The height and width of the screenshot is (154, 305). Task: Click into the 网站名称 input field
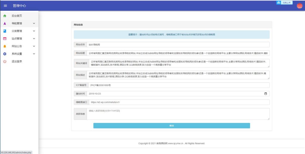click(x=178, y=45)
